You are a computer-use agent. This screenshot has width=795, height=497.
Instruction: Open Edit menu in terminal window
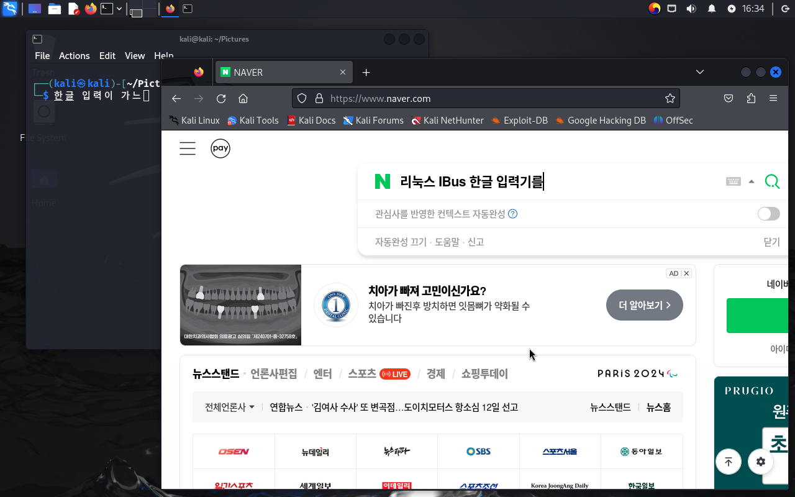tap(107, 56)
